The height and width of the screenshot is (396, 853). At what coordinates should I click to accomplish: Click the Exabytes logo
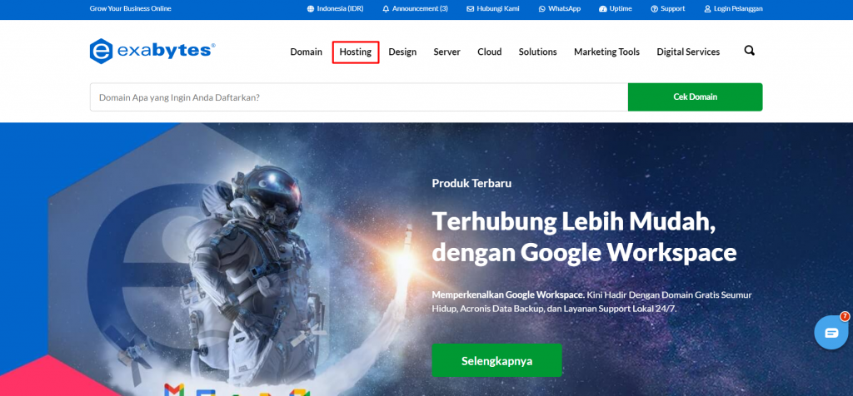coord(152,51)
